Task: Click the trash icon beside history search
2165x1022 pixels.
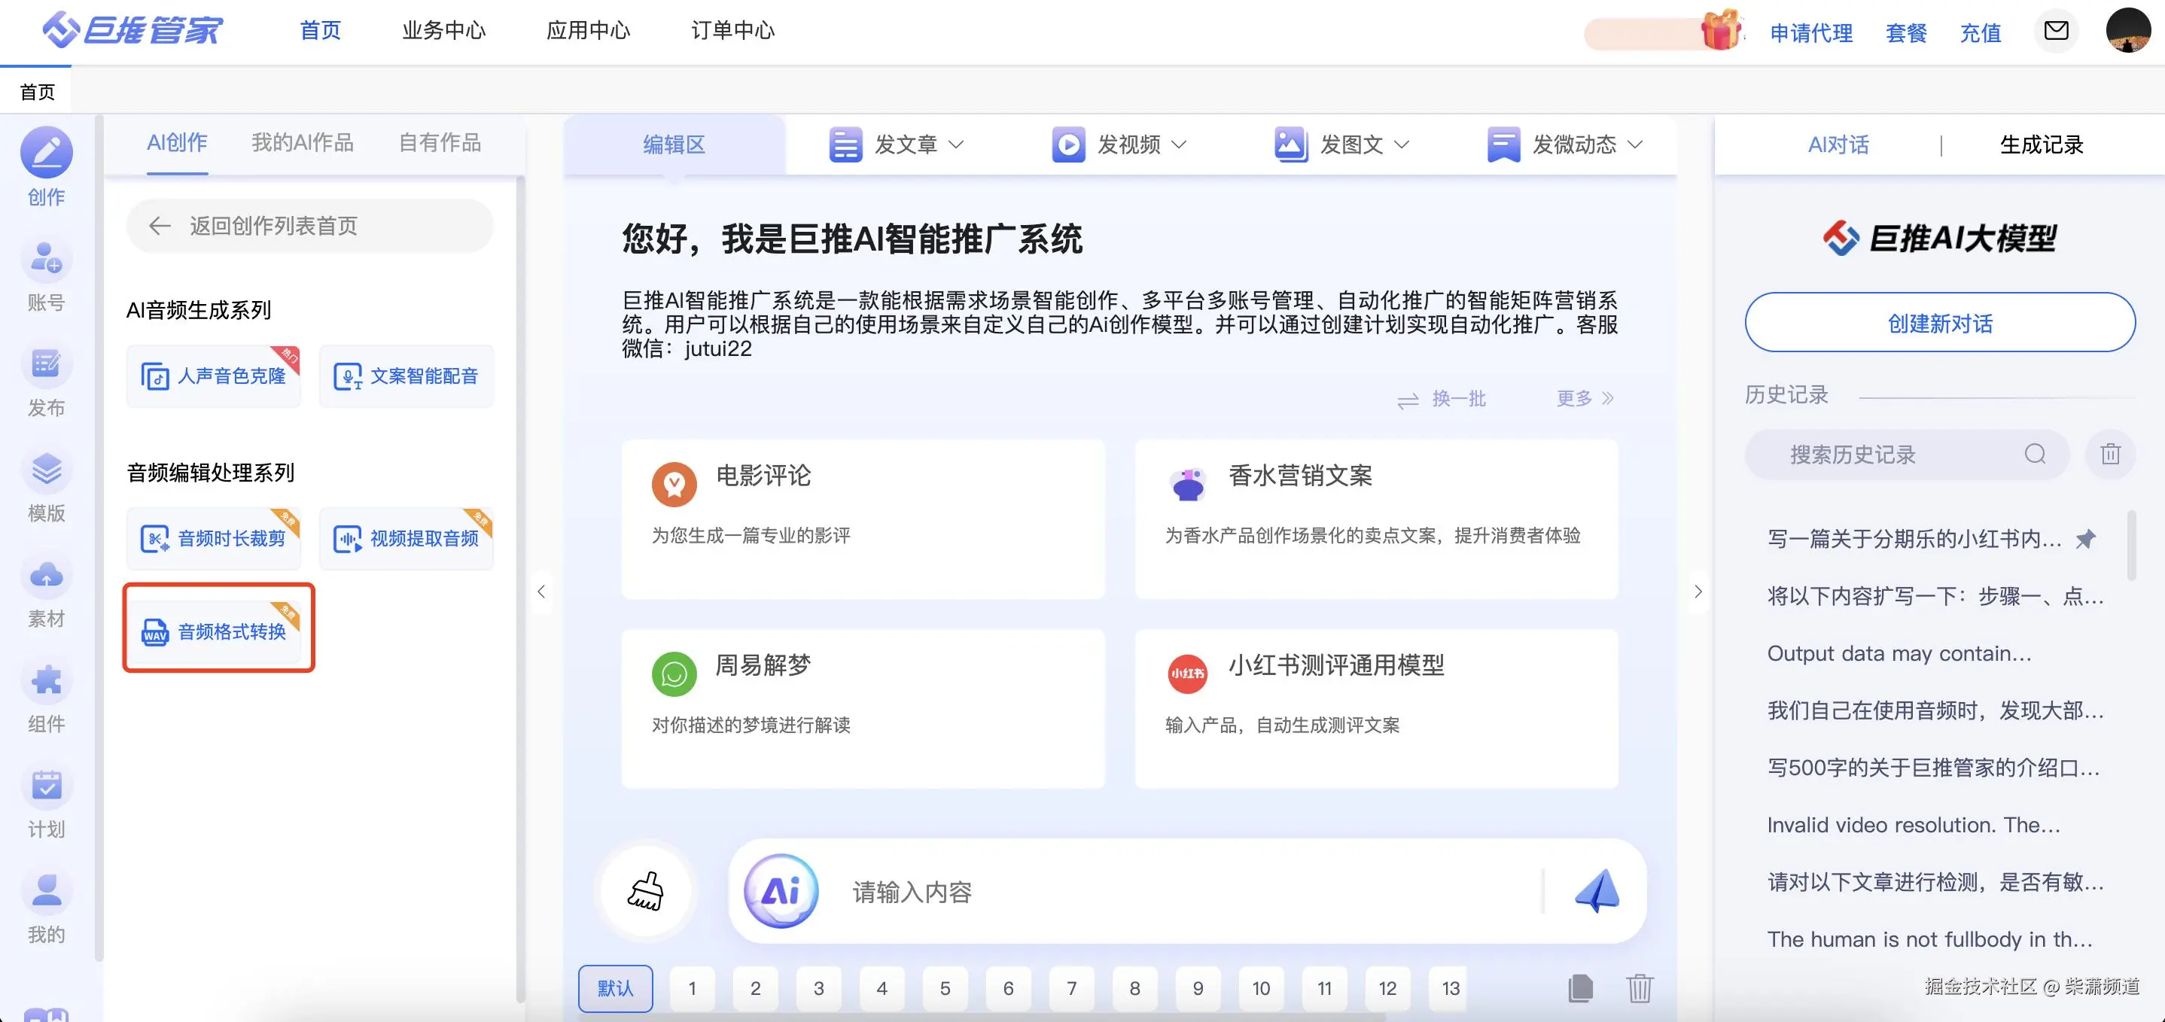Action: point(2109,455)
